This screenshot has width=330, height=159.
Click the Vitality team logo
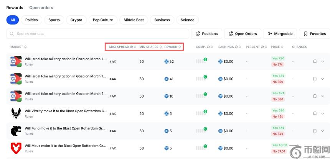(x=16, y=113)
